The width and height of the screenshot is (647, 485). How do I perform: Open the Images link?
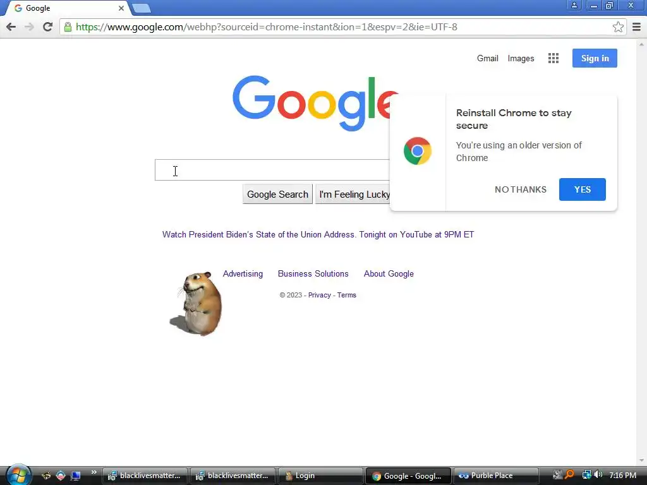[x=521, y=58]
